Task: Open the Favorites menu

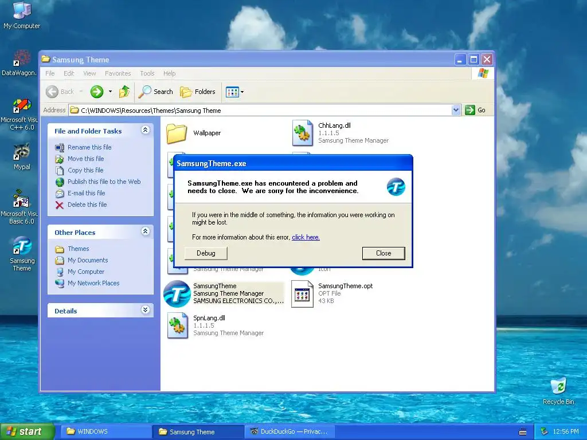Action: (x=118, y=73)
